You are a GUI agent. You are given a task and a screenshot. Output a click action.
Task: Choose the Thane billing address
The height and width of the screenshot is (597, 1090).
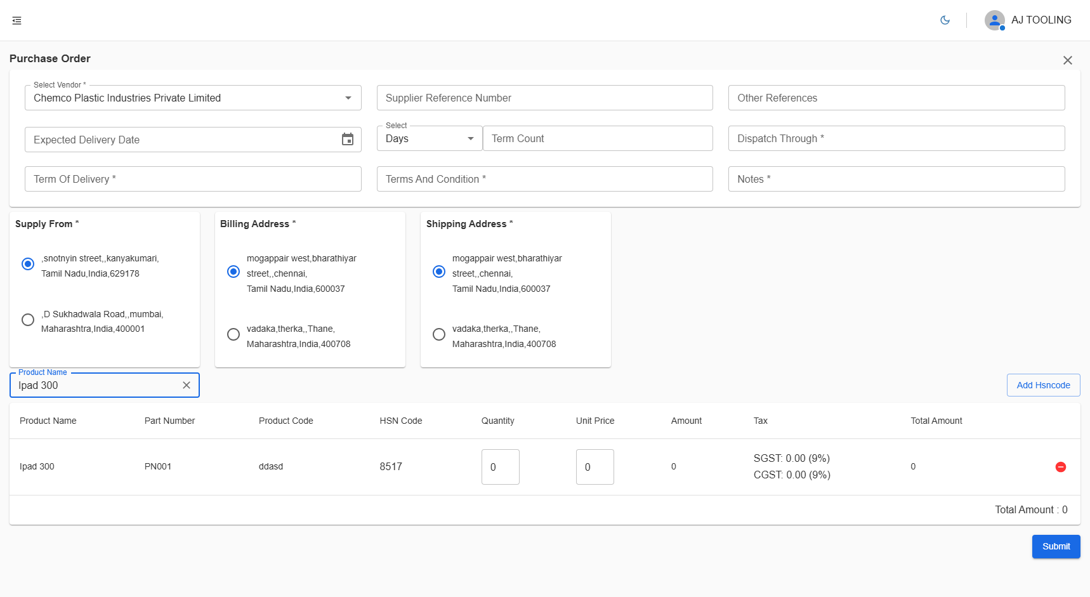233,334
